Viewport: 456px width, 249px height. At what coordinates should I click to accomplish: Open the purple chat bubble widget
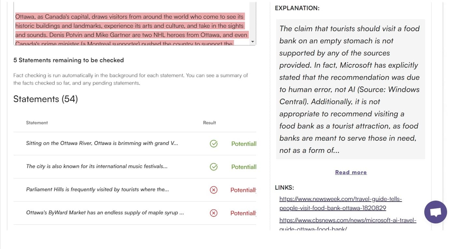point(435,212)
